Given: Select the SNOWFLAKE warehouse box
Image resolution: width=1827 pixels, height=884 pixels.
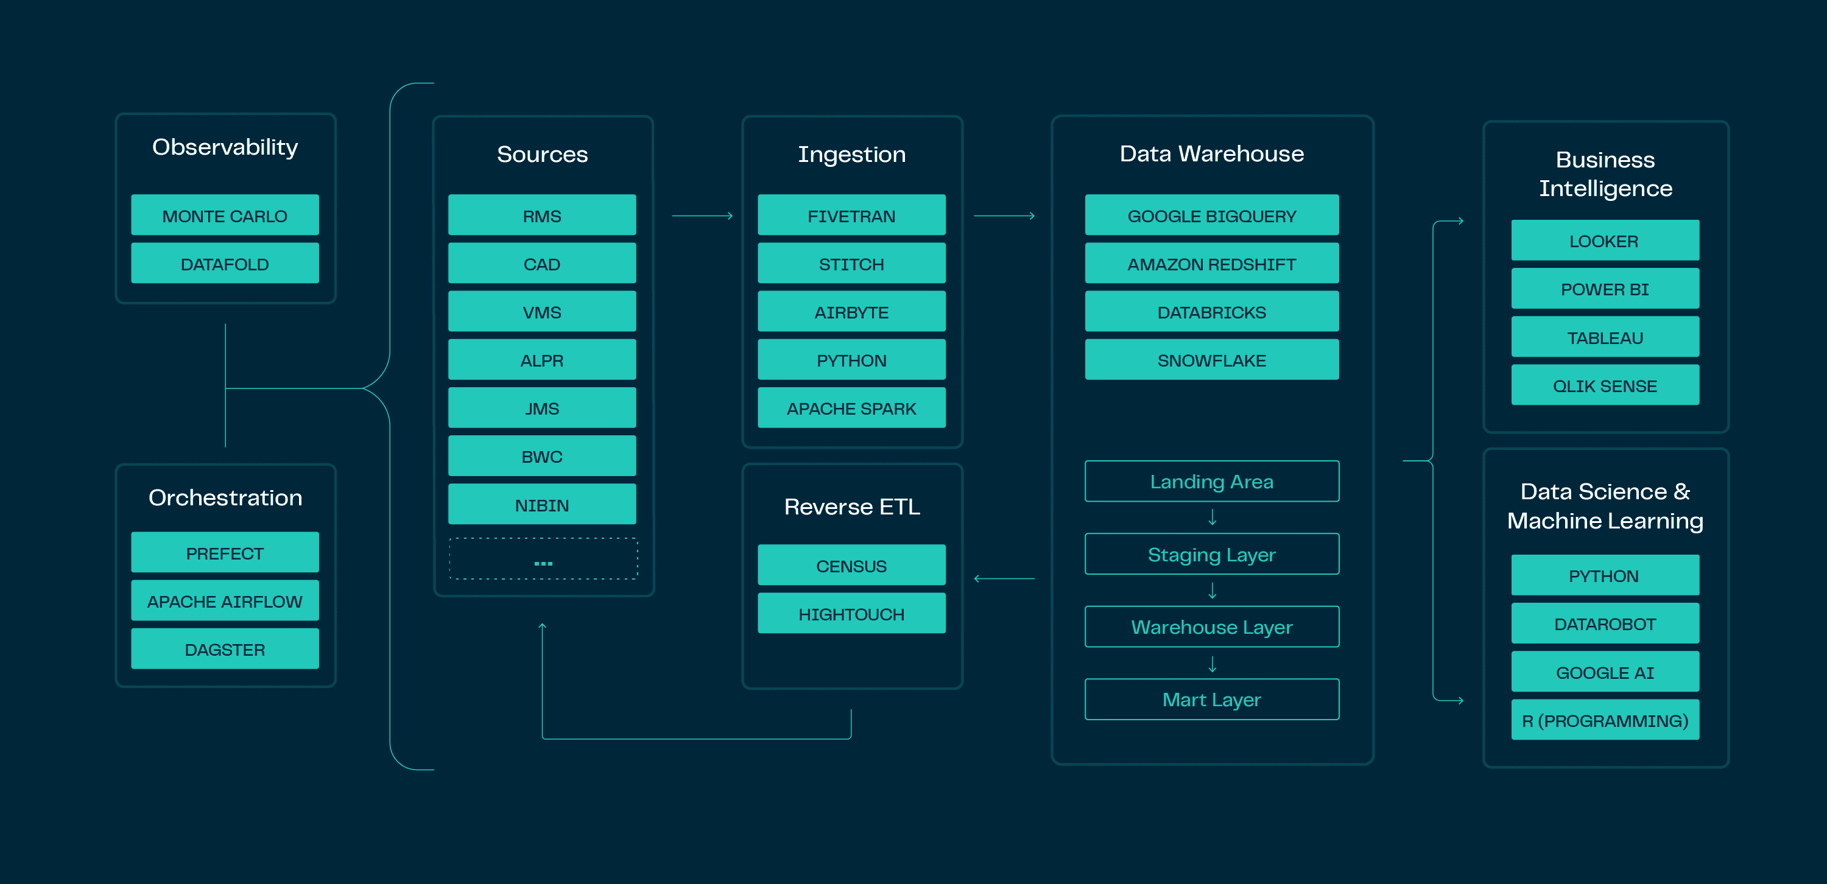Looking at the screenshot, I should pyautogui.click(x=1211, y=359).
